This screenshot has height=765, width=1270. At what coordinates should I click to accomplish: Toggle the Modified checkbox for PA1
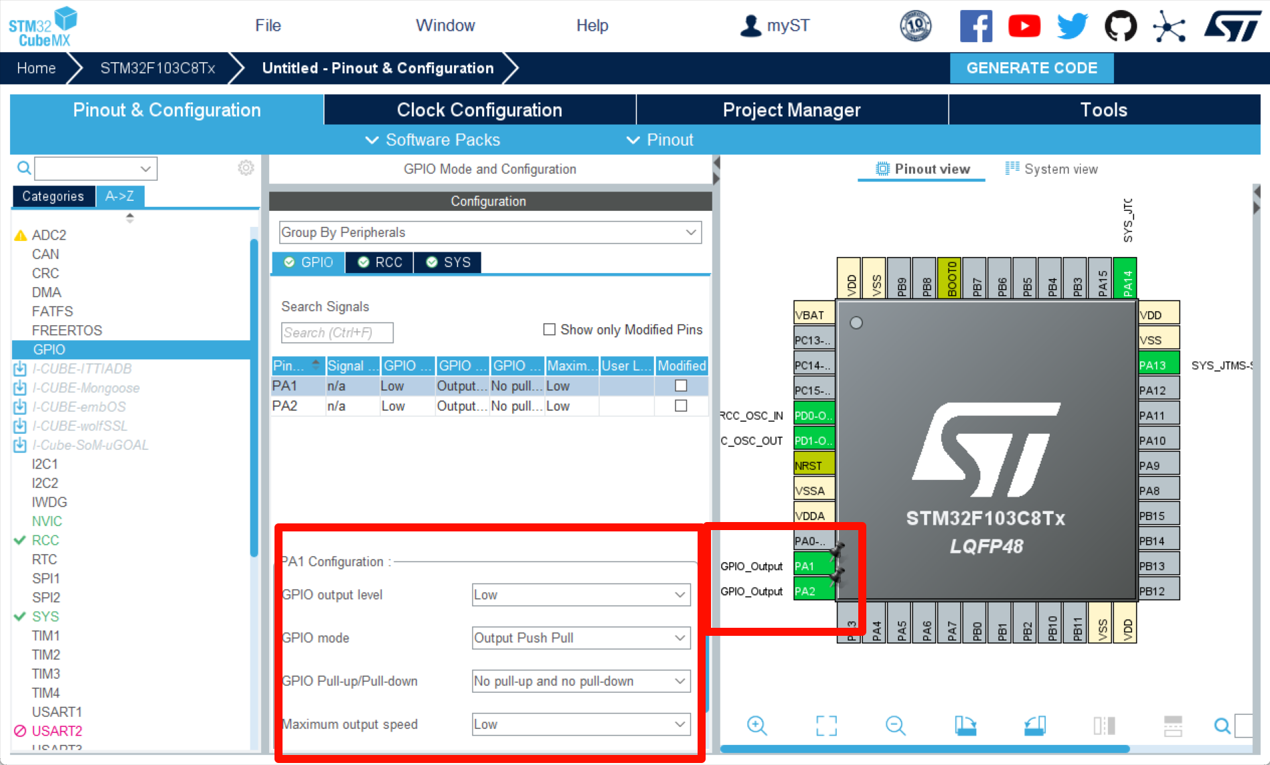[x=681, y=386]
